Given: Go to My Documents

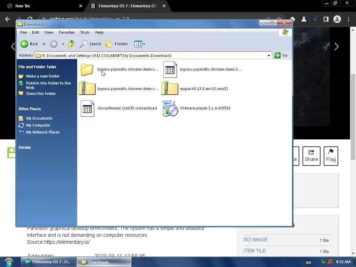Looking at the screenshot, I should click(x=39, y=118).
